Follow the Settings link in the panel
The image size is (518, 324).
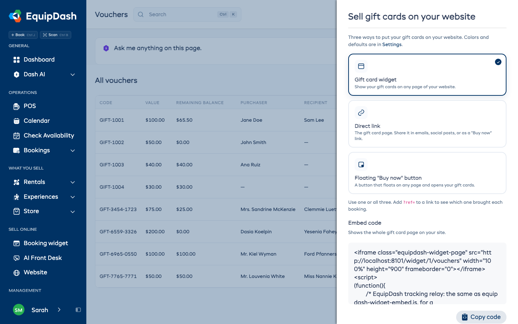tap(392, 45)
